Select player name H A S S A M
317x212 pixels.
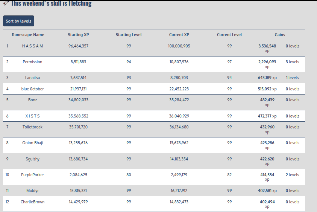pyautogui.click(x=33, y=46)
